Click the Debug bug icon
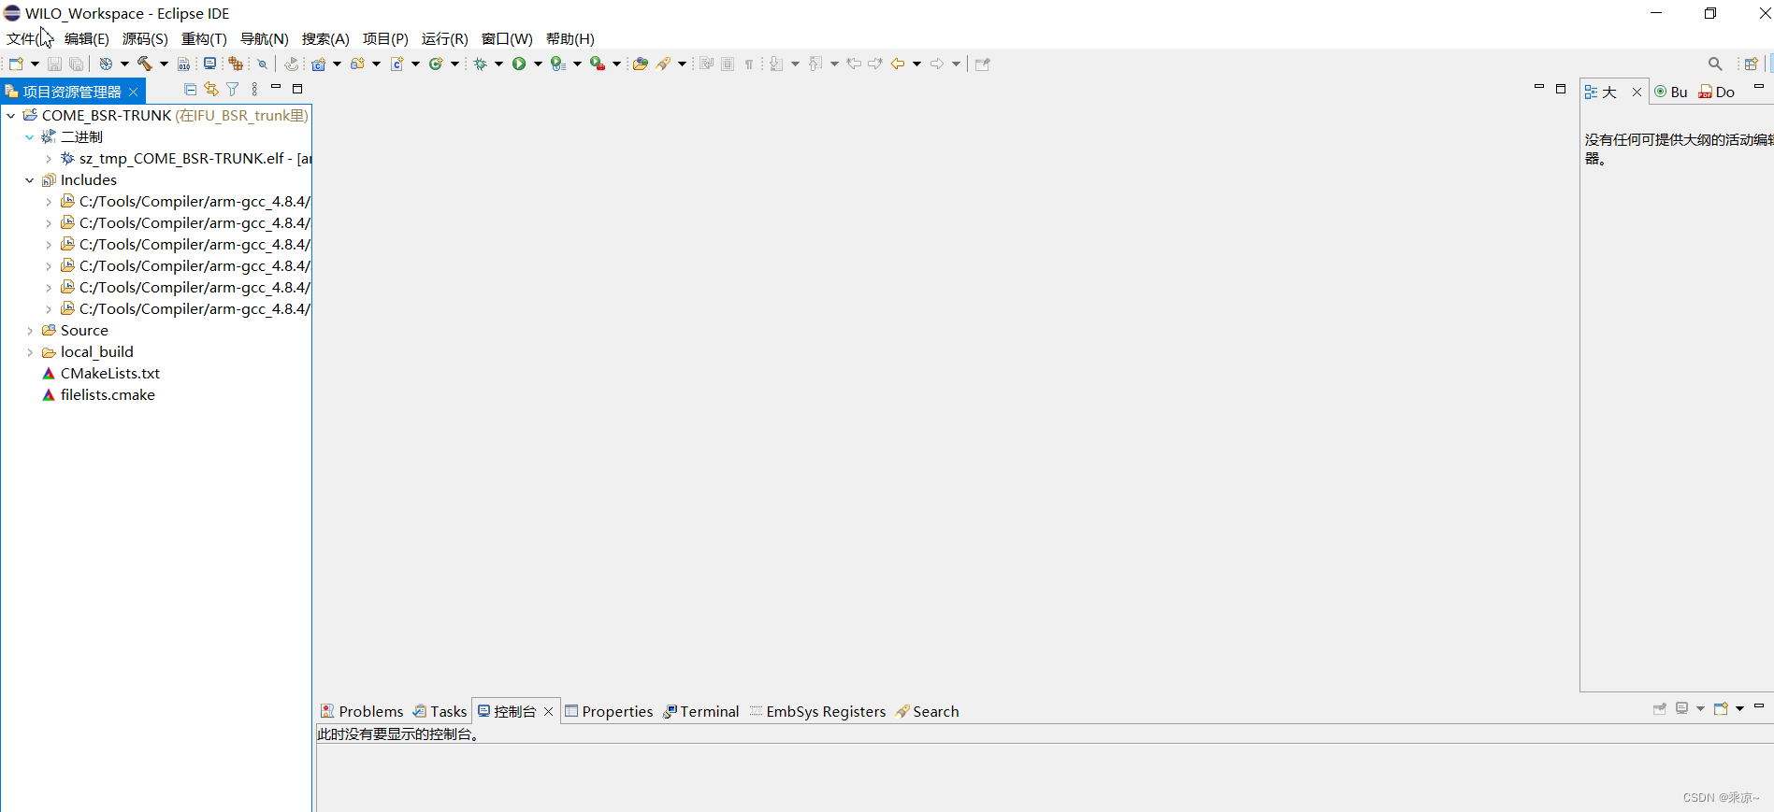 coord(481,64)
